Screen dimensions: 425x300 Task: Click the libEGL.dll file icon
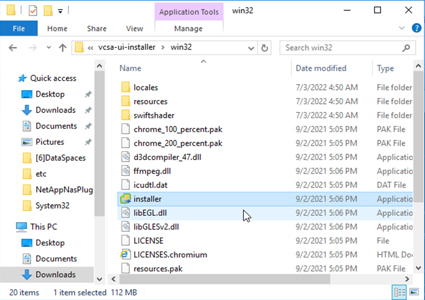(126, 213)
